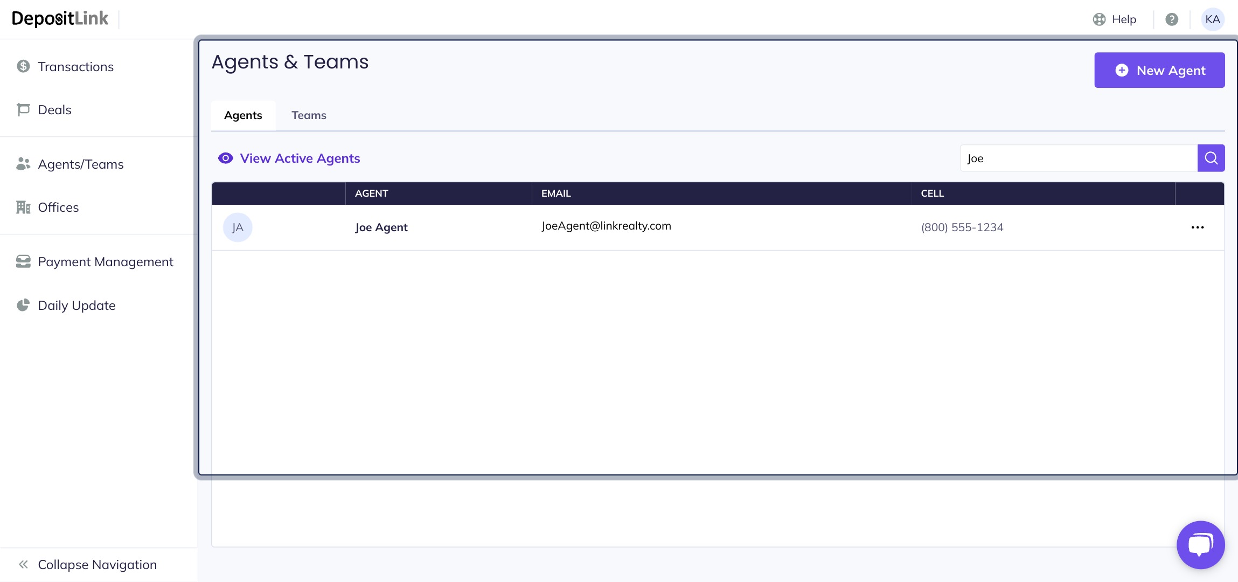Image resolution: width=1238 pixels, height=582 pixels.
Task: Collapse Navigation using double chevron
Action: pos(23,564)
